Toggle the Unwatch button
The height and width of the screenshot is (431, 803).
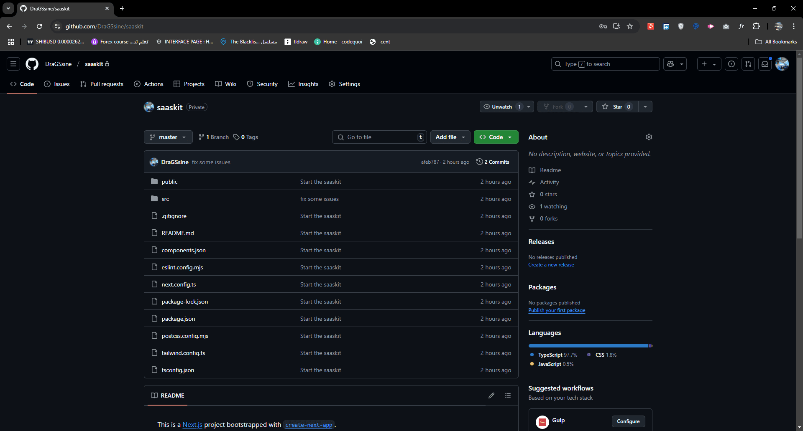[x=502, y=107]
